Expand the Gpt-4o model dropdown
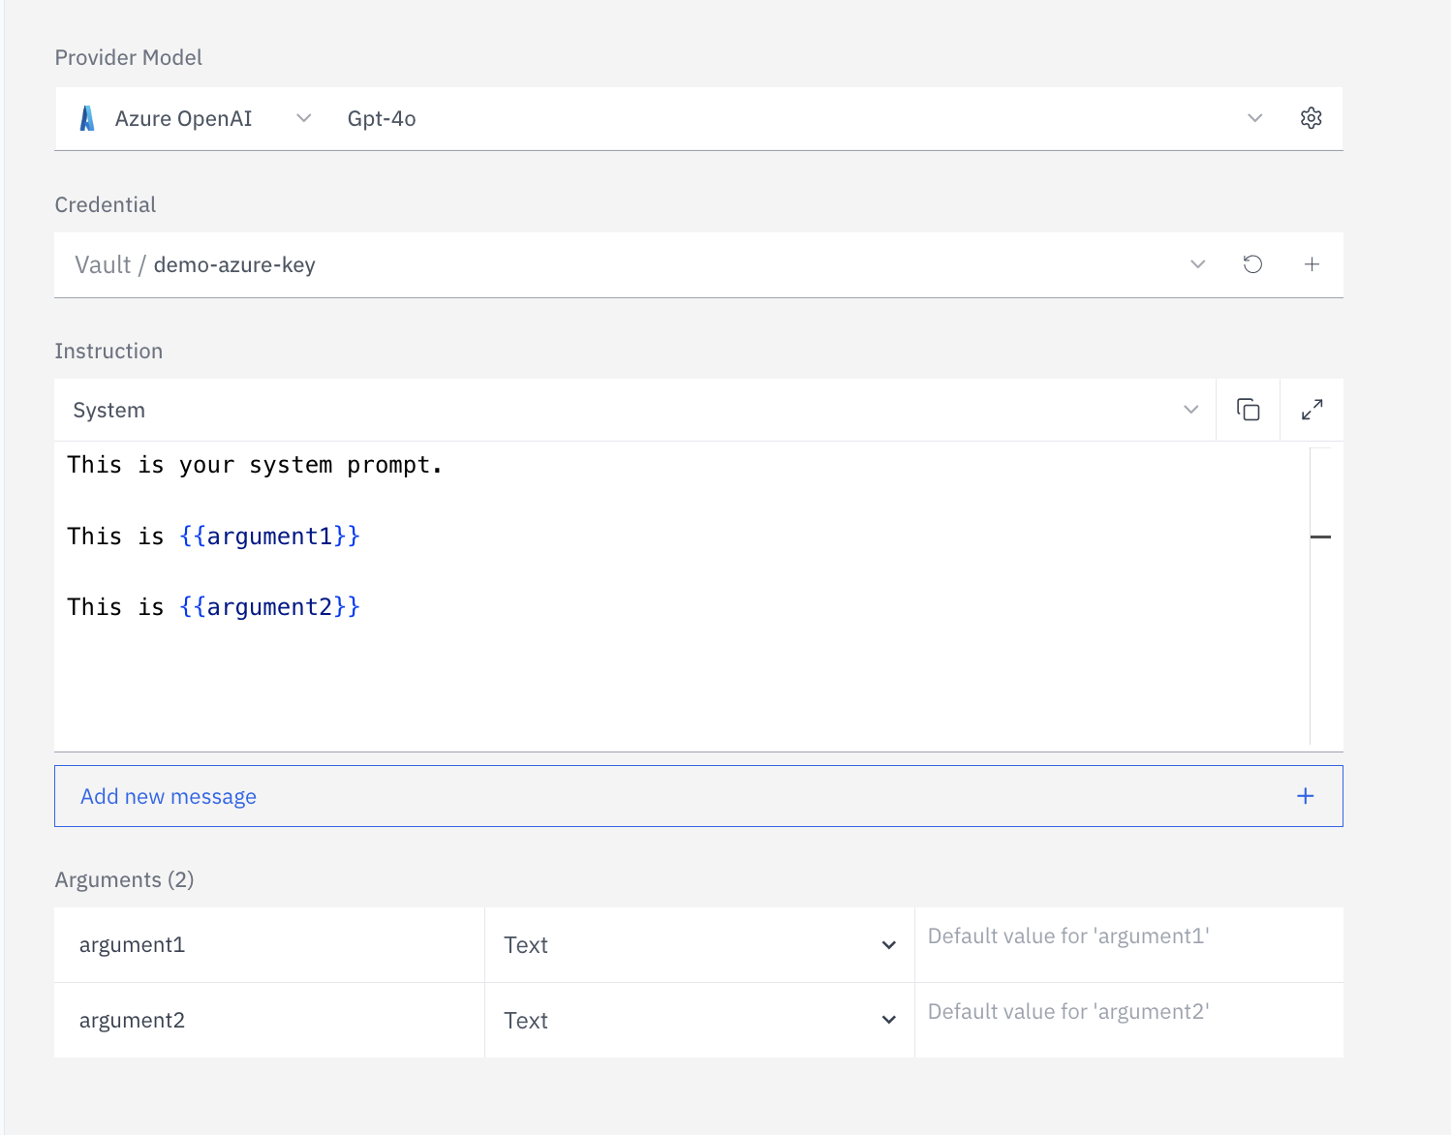Viewport: 1451px width, 1135px height. click(1254, 118)
